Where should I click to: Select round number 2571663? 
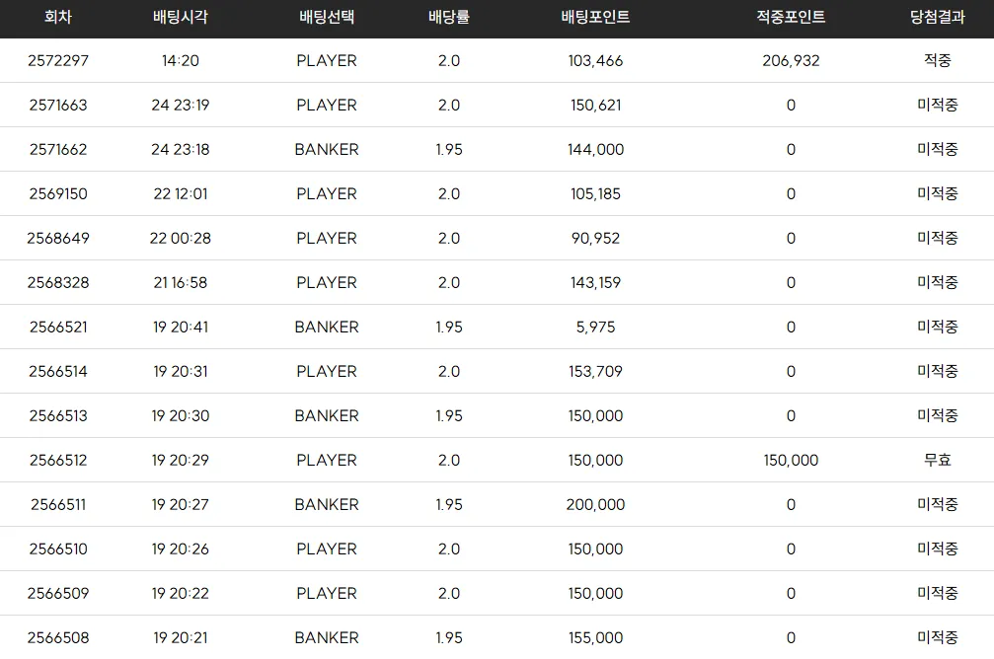click(x=57, y=106)
